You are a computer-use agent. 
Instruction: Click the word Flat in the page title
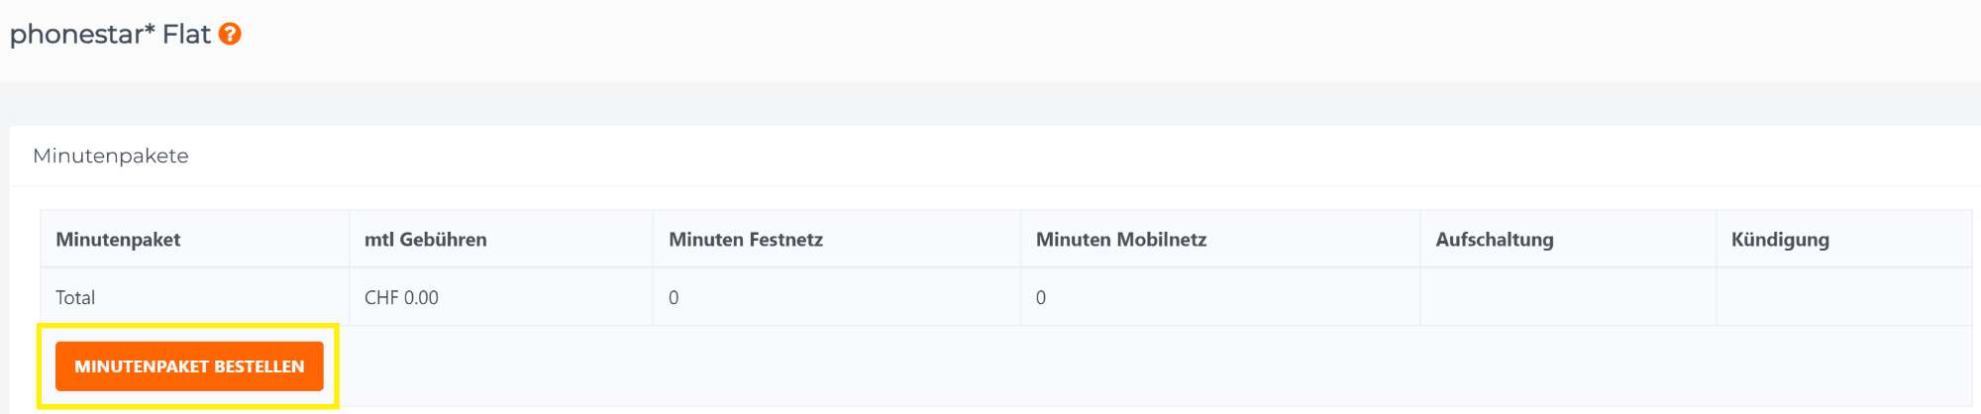pyautogui.click(x=187, y=34)
